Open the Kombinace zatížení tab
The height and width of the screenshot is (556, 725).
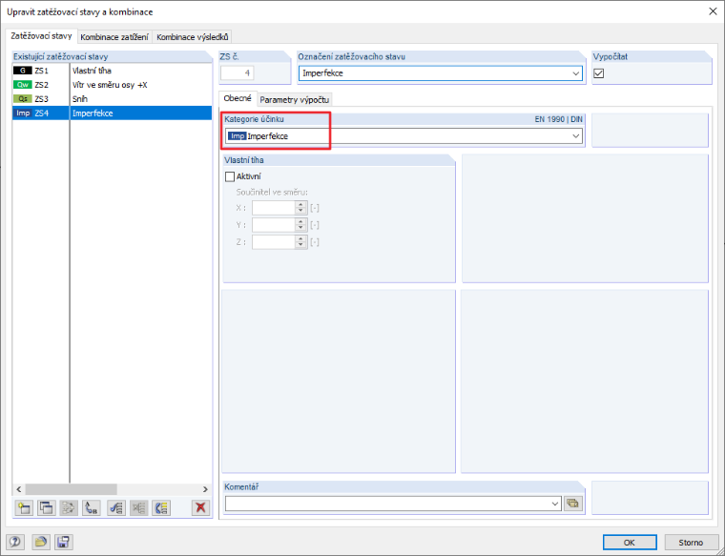click(x=114, y=37)
